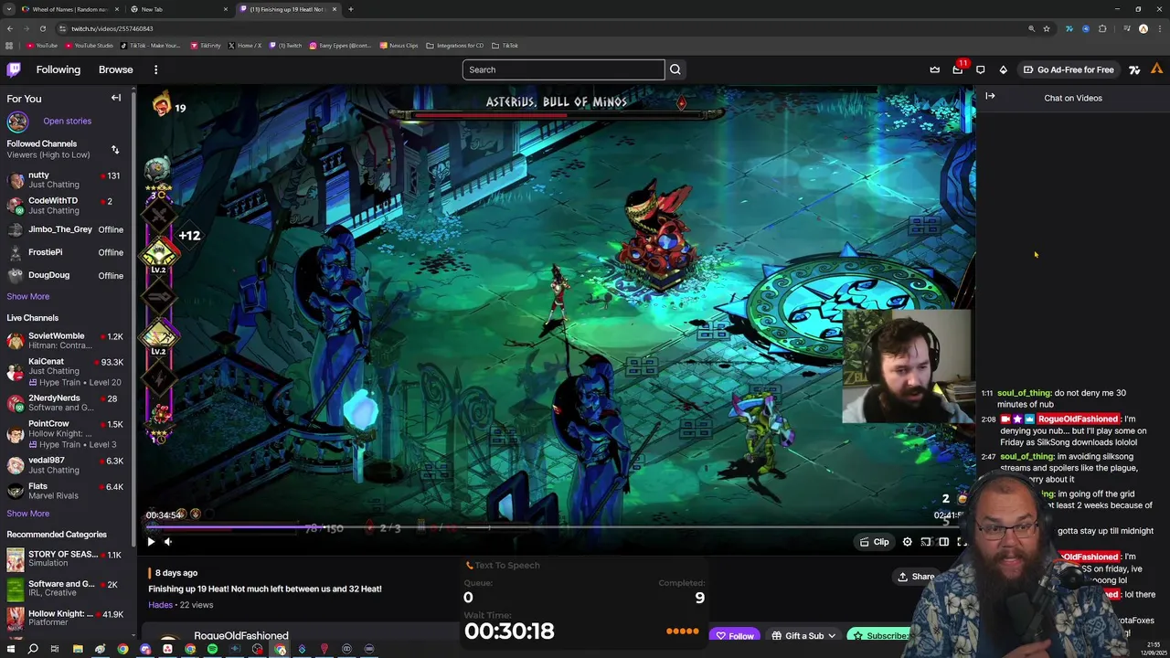Open Integrations for CD bookmark folder
Screen dimensions: 1170x658
(454, 46)
